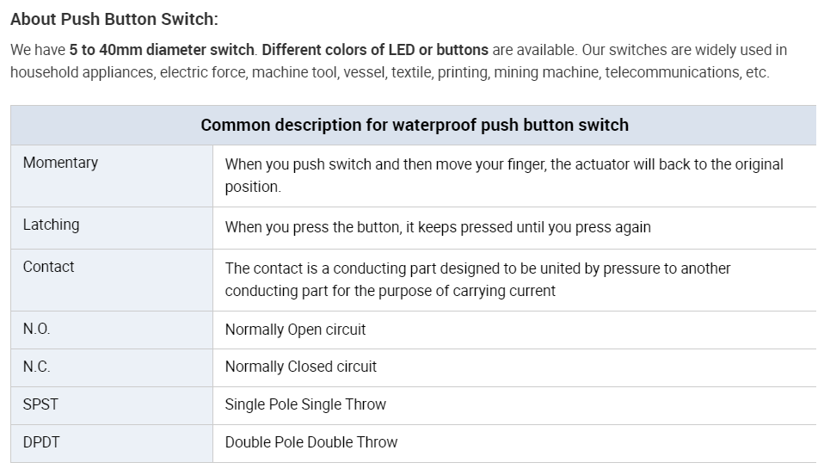The height and width of the screenshot is (475, 824).
Task: Click the Latching description about pressing again
Action: click(438, 227)
